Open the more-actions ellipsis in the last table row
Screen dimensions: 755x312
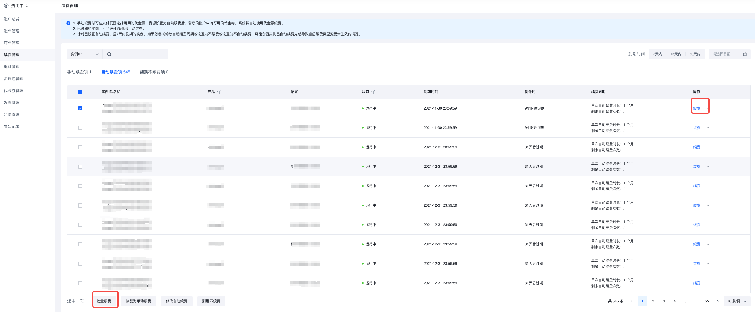click(x=709, y=283)
